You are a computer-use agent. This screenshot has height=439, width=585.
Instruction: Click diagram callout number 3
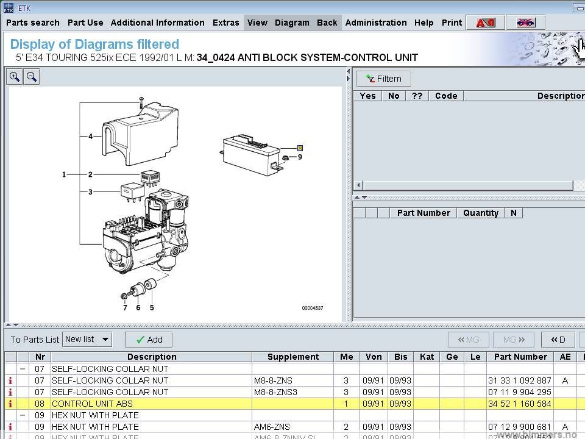(90, 192)
